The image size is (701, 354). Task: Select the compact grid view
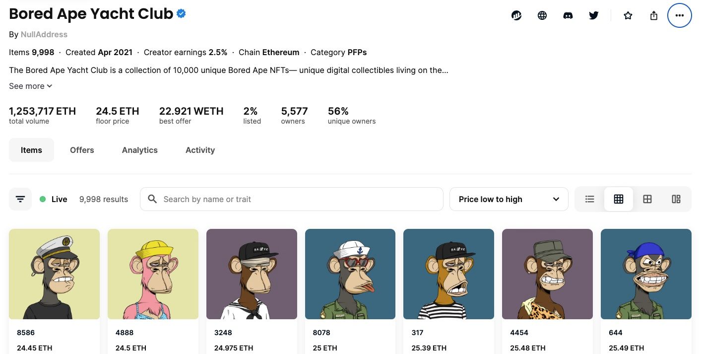pos(619,199)
